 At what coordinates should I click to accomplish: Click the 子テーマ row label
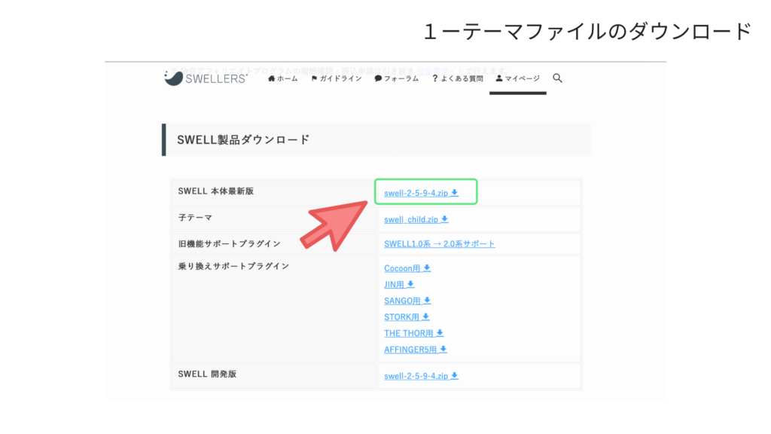point(195,218)
